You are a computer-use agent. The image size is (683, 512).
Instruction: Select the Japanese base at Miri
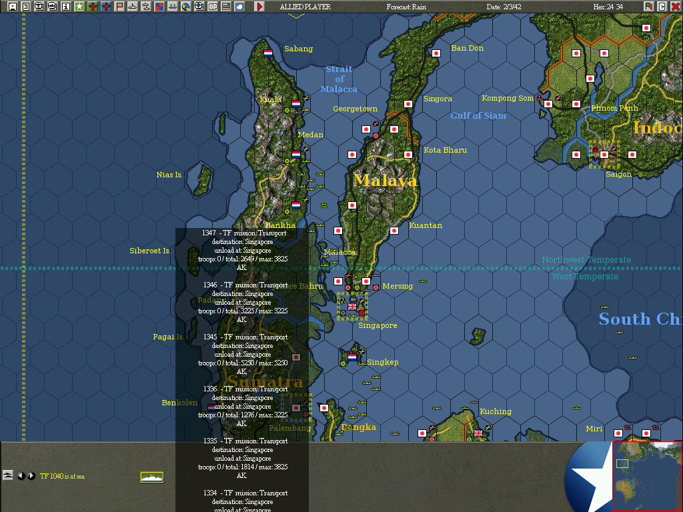[x=618, y=433]
